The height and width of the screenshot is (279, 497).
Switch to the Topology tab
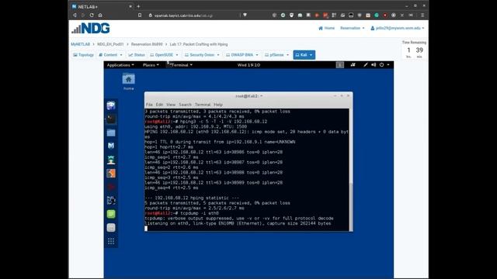(x=84, y=55)
